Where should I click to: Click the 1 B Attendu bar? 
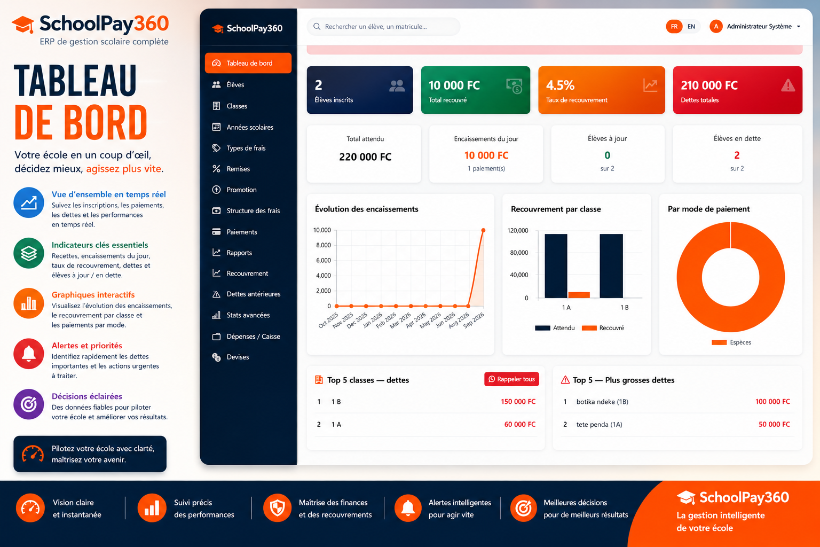[x=611, y=265]
